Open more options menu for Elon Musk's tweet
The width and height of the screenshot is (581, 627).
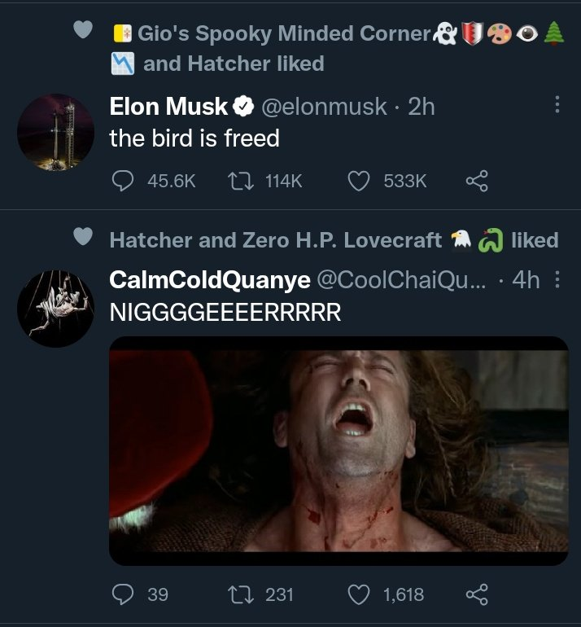(557, 105)
